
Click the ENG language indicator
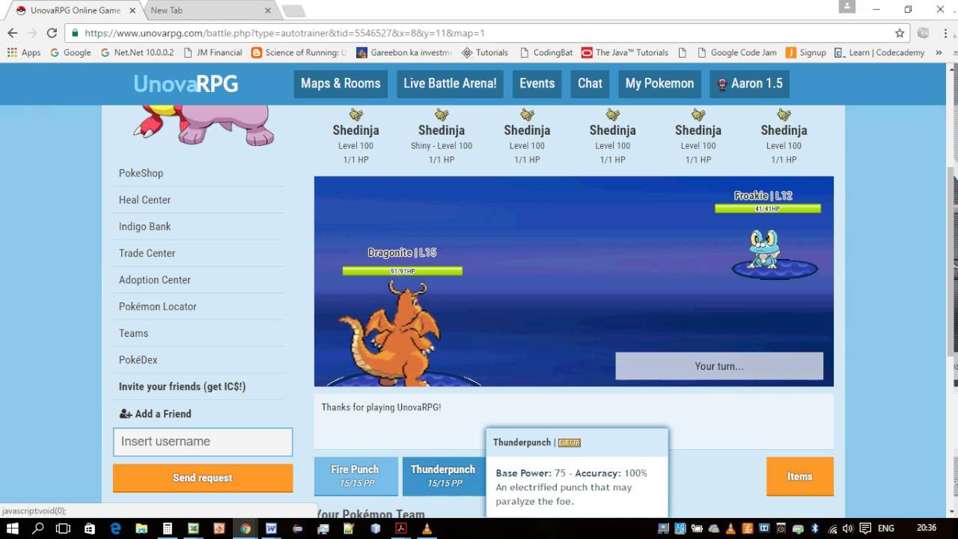(886, 529)
